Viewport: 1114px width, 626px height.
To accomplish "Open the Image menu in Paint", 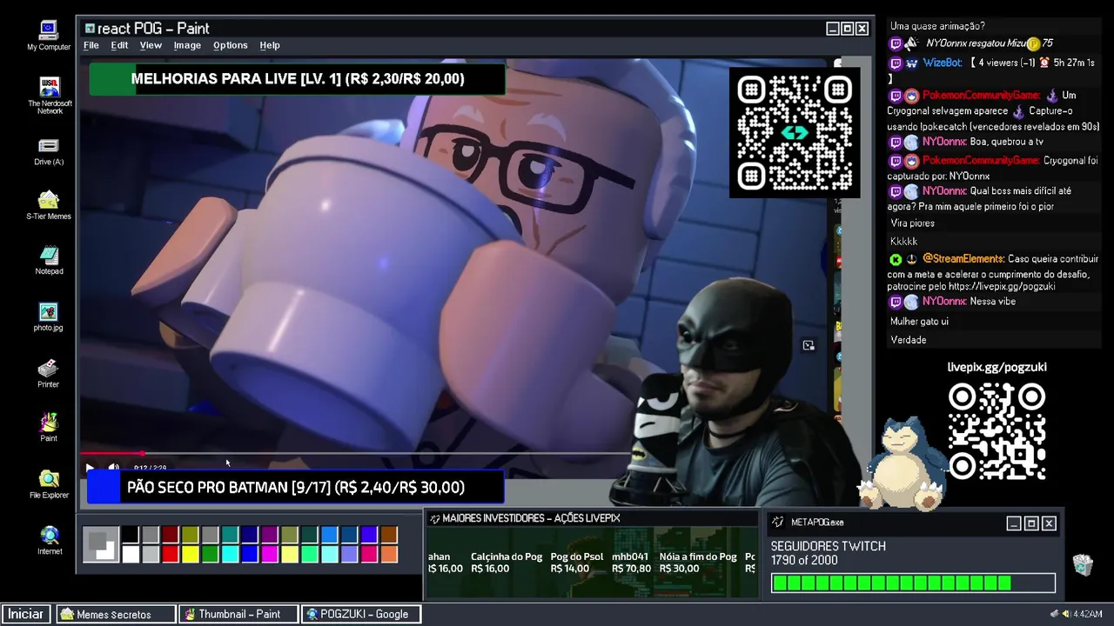I will pos(187,45).
